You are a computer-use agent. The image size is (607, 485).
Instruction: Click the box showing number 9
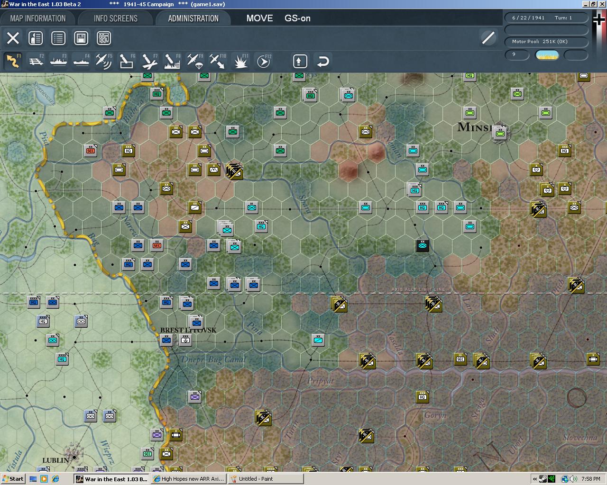pos(517,55)
